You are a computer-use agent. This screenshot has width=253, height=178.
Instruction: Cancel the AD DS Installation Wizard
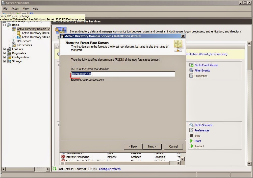click(173, 147)
